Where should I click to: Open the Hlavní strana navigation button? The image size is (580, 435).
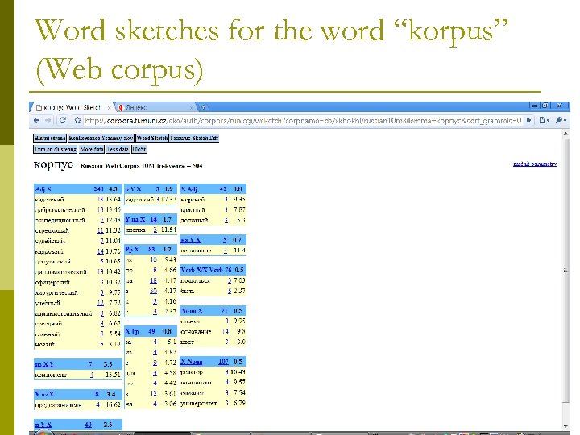click(50, 138)
